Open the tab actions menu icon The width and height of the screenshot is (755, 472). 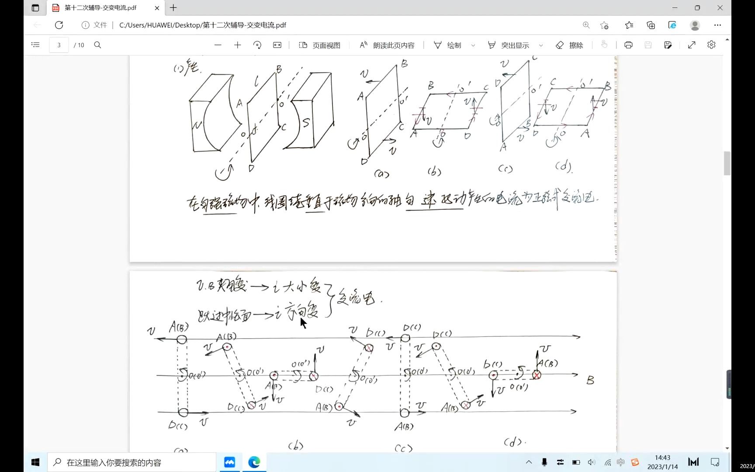[x=35, y=8]
